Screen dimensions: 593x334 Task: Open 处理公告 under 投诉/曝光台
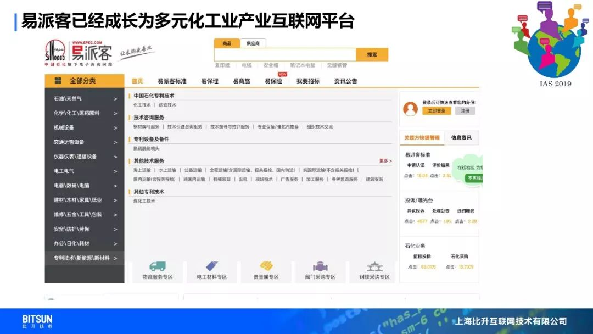pos(441,211)
